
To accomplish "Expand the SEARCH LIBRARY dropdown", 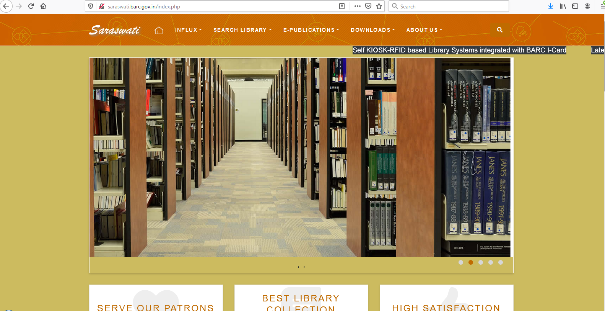I will [x=243, y=30].
